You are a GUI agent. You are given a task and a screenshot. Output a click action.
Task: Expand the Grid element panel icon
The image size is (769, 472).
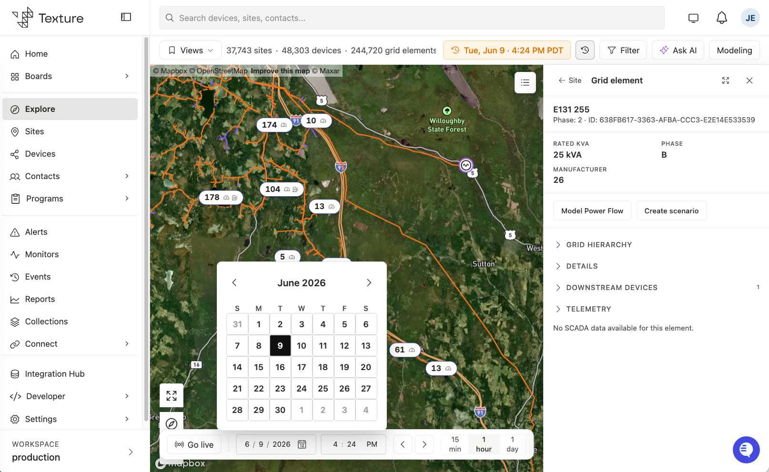726,80
